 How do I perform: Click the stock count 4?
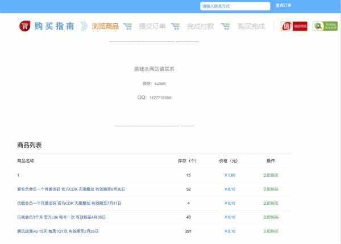(x=188, y=203)
